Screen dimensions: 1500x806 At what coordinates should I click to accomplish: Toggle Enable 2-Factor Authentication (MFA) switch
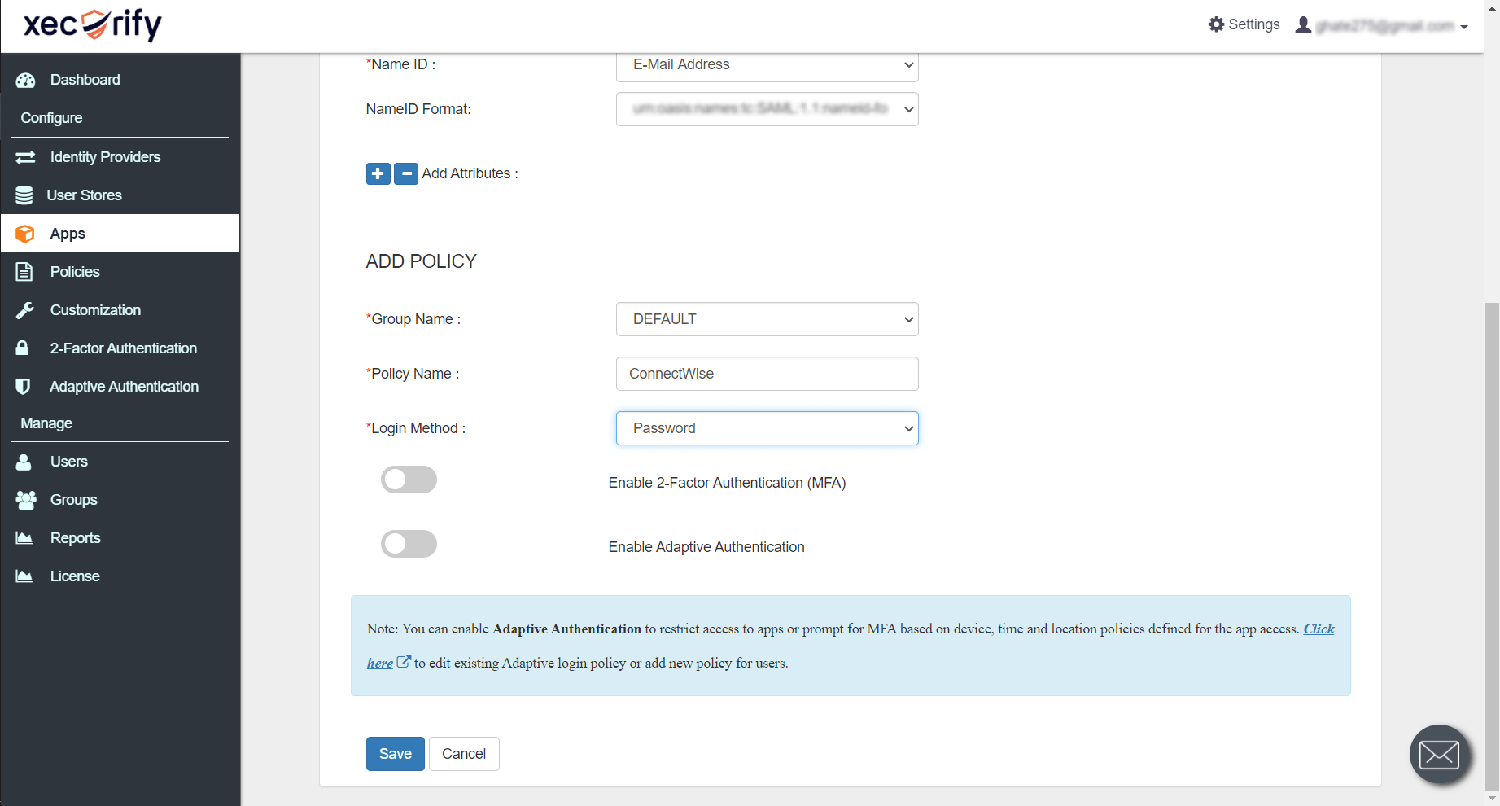click(x=409, y=480)
